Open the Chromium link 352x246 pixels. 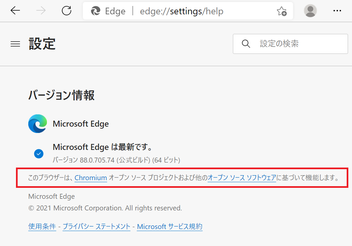[x=91, y=178]
